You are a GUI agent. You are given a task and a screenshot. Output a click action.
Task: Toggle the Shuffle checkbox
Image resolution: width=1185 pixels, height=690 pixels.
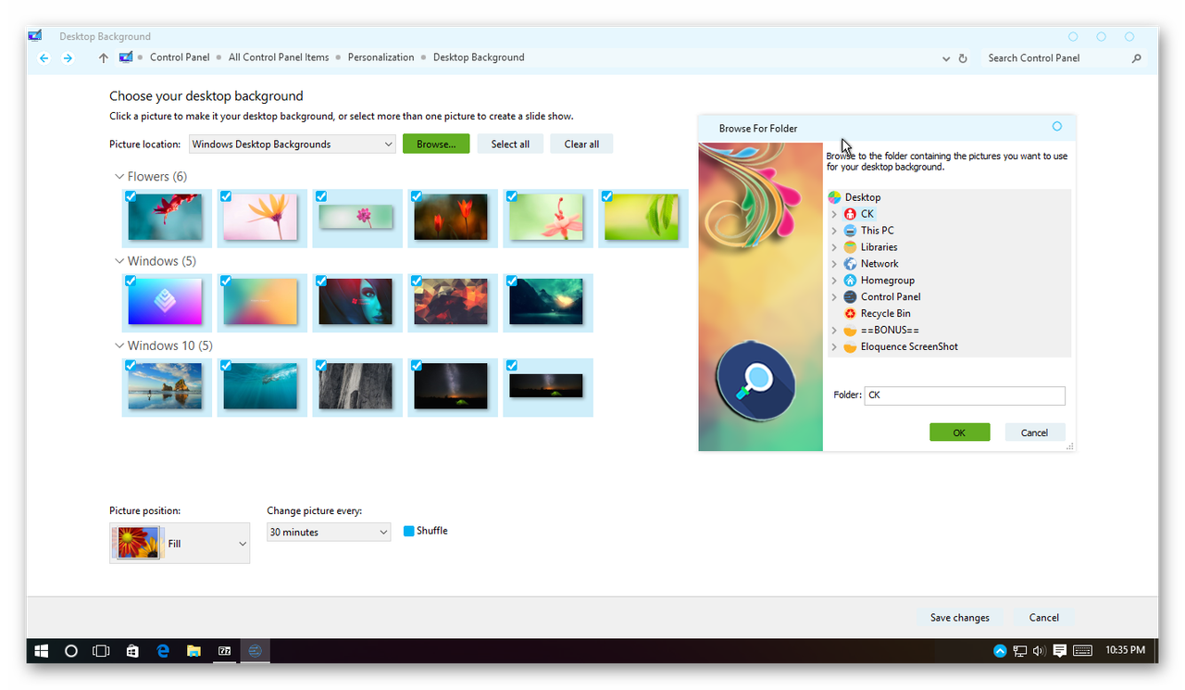point(409,532)
